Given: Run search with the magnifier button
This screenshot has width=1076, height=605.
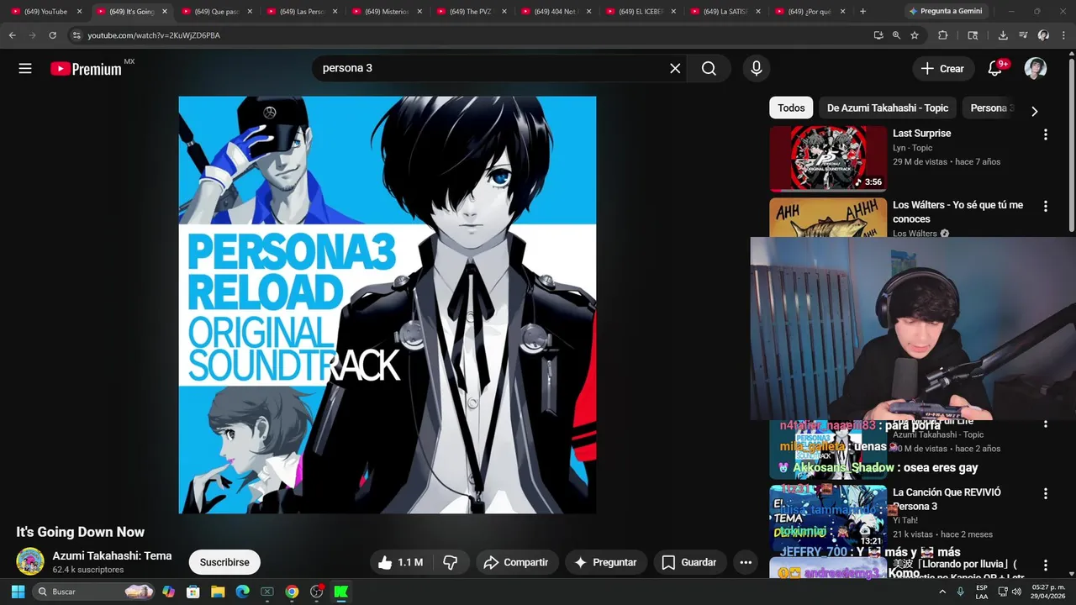Looking at the screenshot, I should click(709, 68).
